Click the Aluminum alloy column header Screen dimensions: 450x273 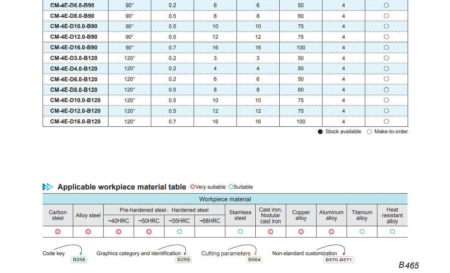click(331, 215)
